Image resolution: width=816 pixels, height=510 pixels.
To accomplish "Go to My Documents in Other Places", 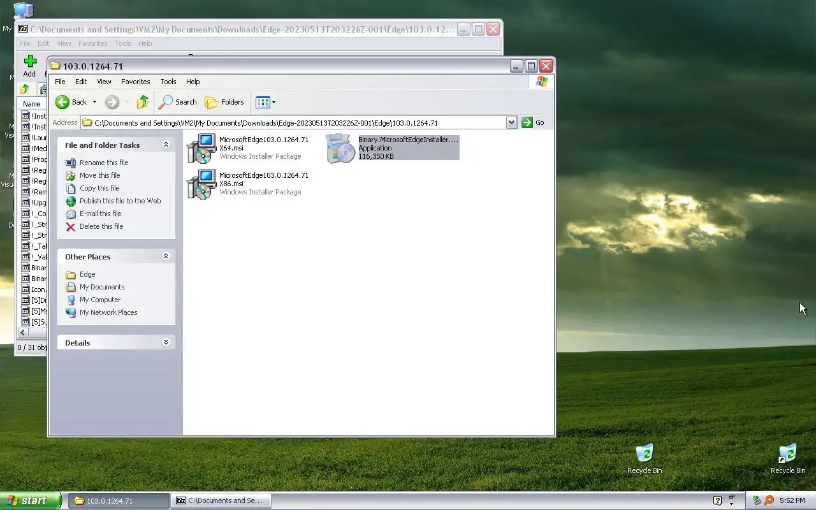I will (102, 287).
